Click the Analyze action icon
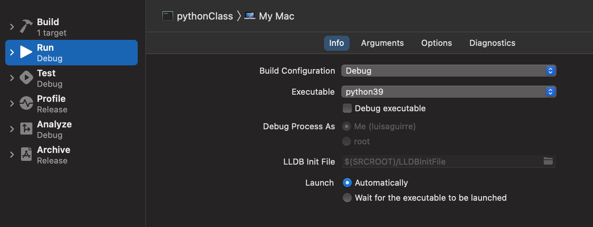The height and width of the screenshot is (227, 593). tap(26, 129)
